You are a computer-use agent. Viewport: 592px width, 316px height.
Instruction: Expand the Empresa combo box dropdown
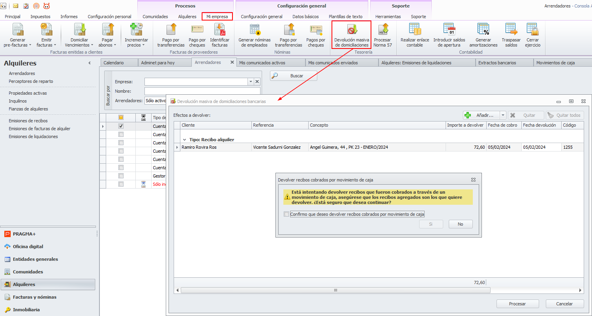pyautogui.click(x=250, y=82)
